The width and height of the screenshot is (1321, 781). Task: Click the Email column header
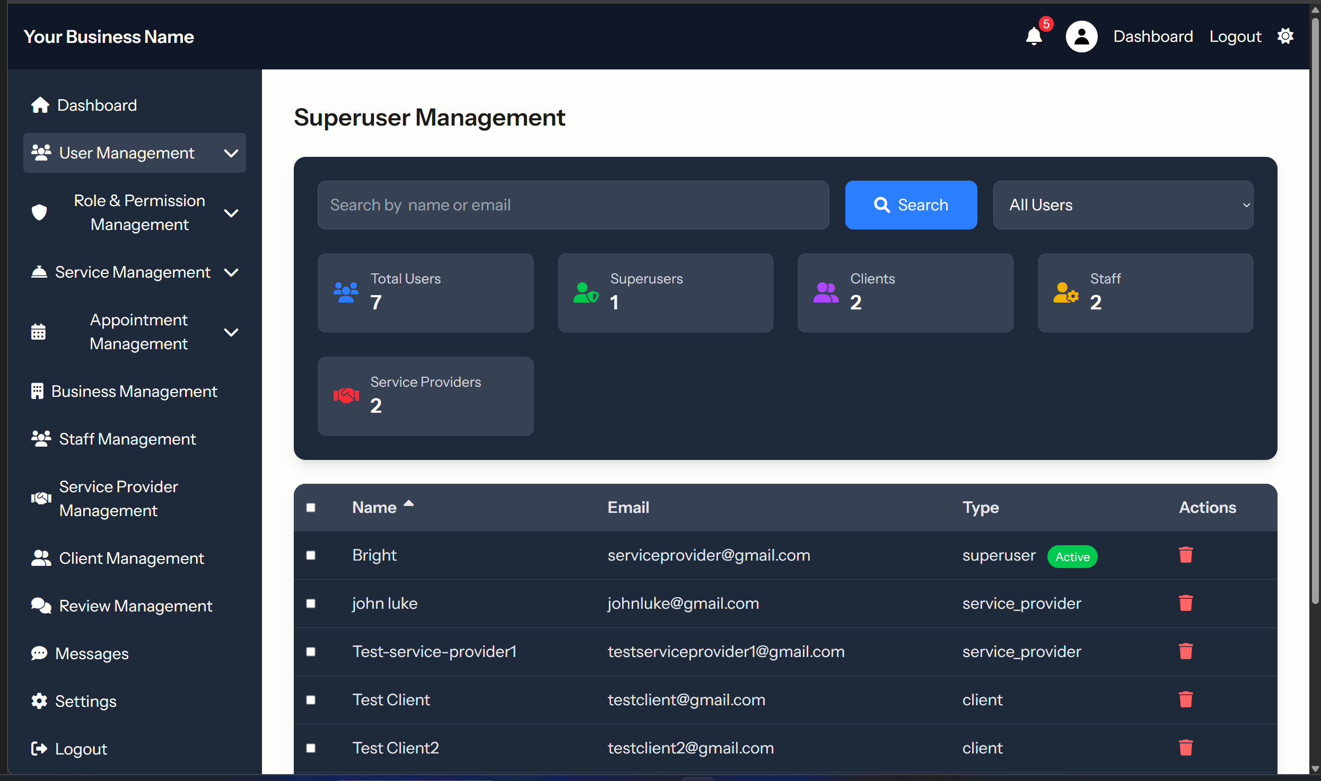[x=628, y=507]
